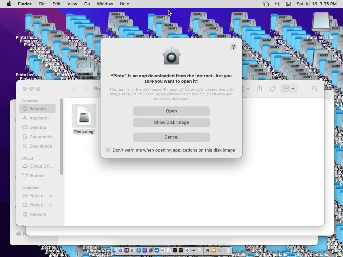Screen dimensions: 343x257
Task: Click the Finder sidebar scrollbar
Action: pos(62,137)
